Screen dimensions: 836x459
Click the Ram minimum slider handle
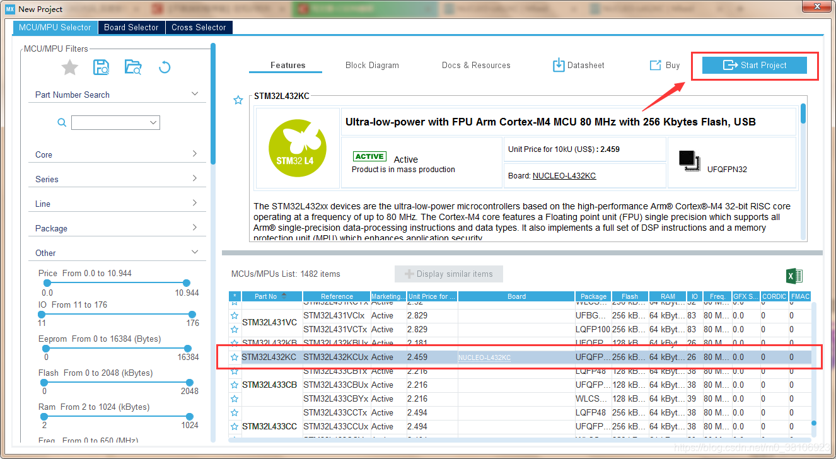click(x=44, y=416)
